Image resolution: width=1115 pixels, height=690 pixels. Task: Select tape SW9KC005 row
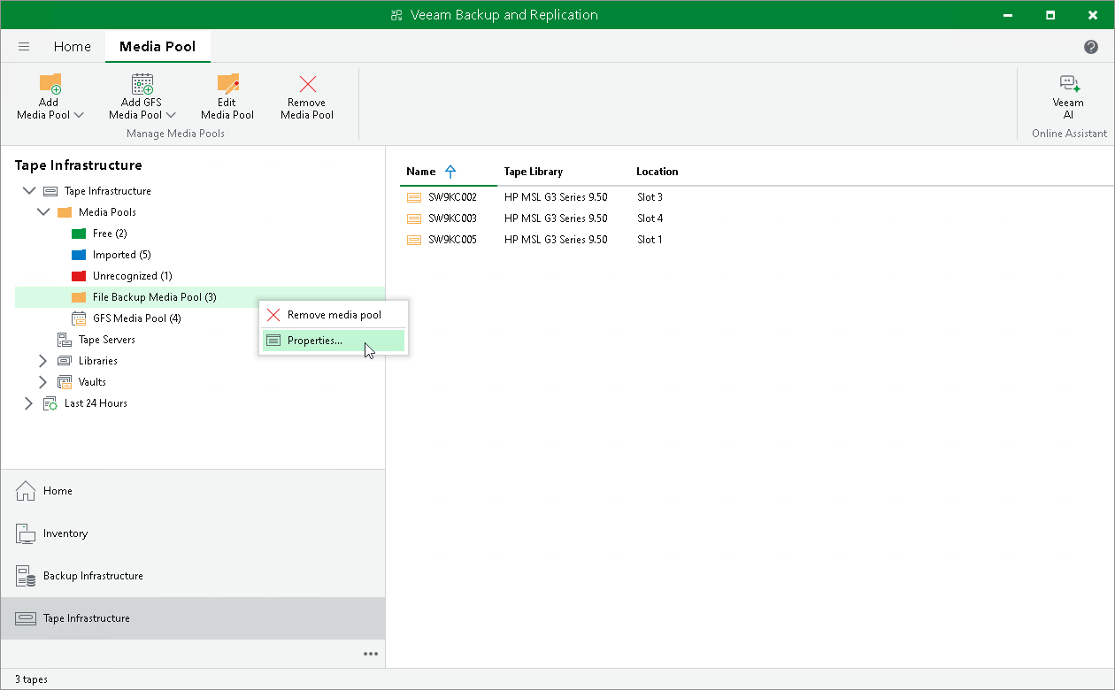757,240
